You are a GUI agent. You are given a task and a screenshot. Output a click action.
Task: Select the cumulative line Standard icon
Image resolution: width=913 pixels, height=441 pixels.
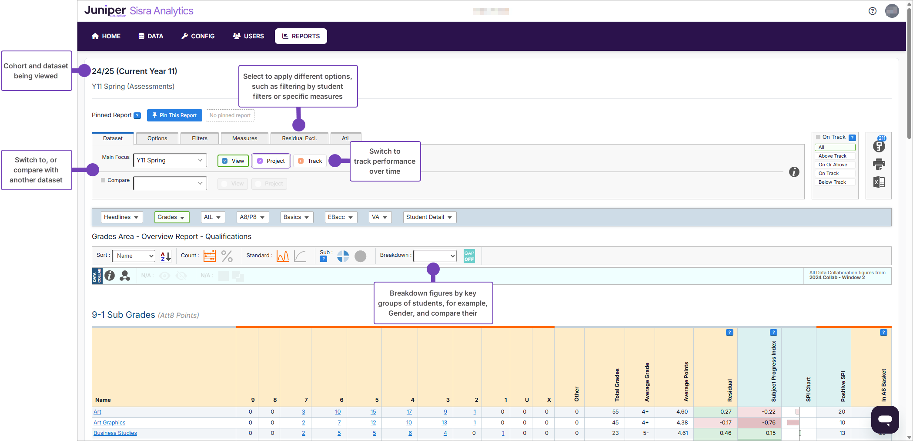click(x=301, y=256)
